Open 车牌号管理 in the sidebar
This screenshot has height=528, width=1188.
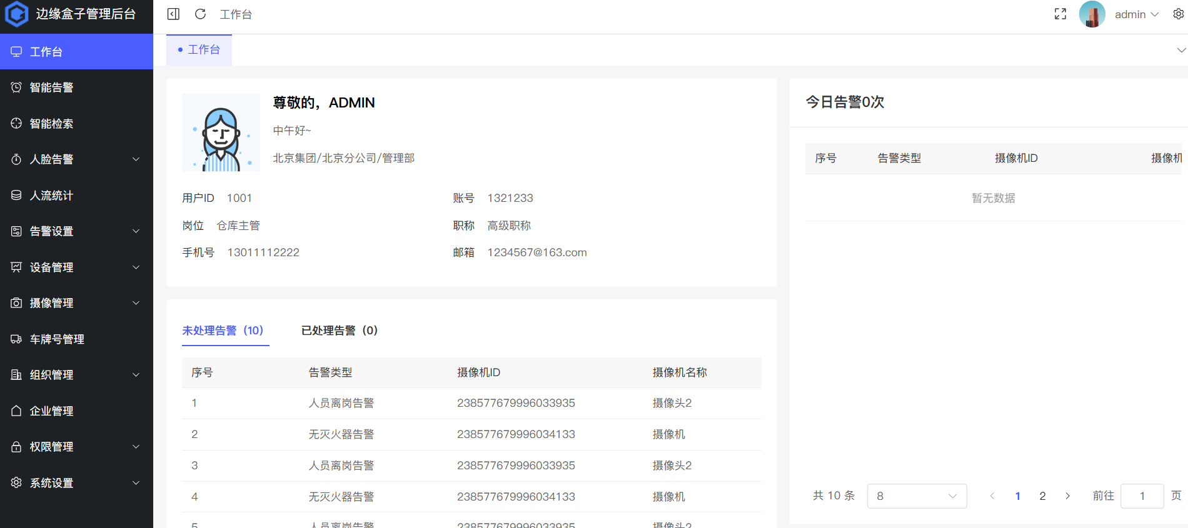(x=57, y=339)
